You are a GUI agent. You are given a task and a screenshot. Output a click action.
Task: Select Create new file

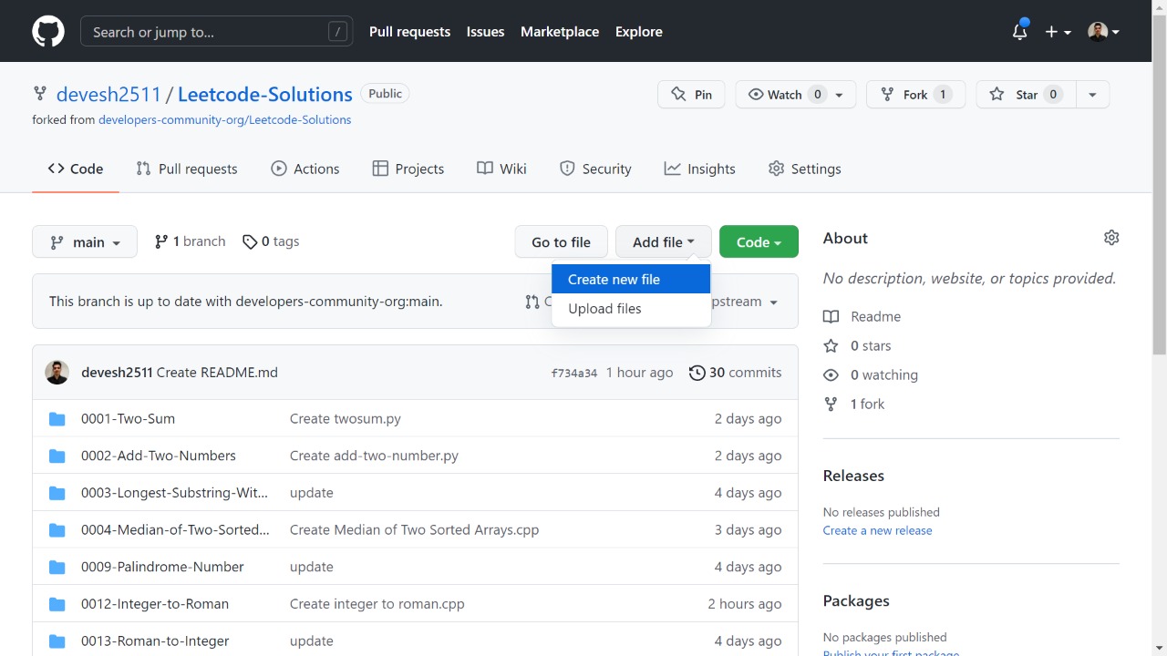631,280
